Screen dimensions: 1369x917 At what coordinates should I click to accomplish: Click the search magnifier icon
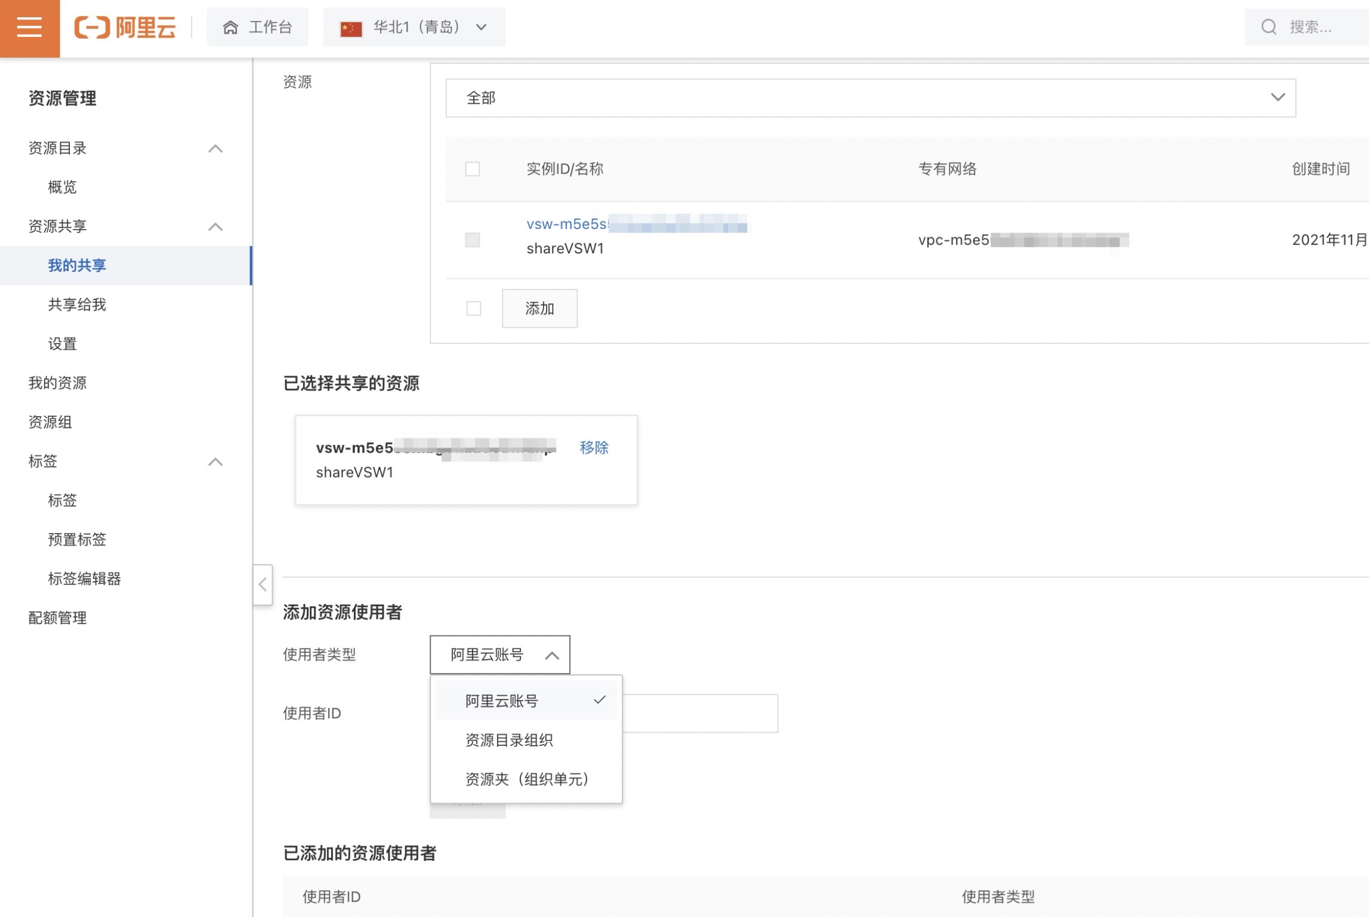[x=1269, y=27]
